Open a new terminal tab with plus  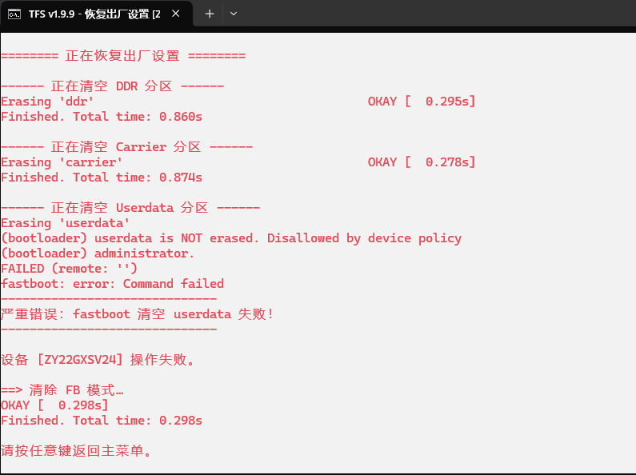pyautogui.click(x=210, y=14)
